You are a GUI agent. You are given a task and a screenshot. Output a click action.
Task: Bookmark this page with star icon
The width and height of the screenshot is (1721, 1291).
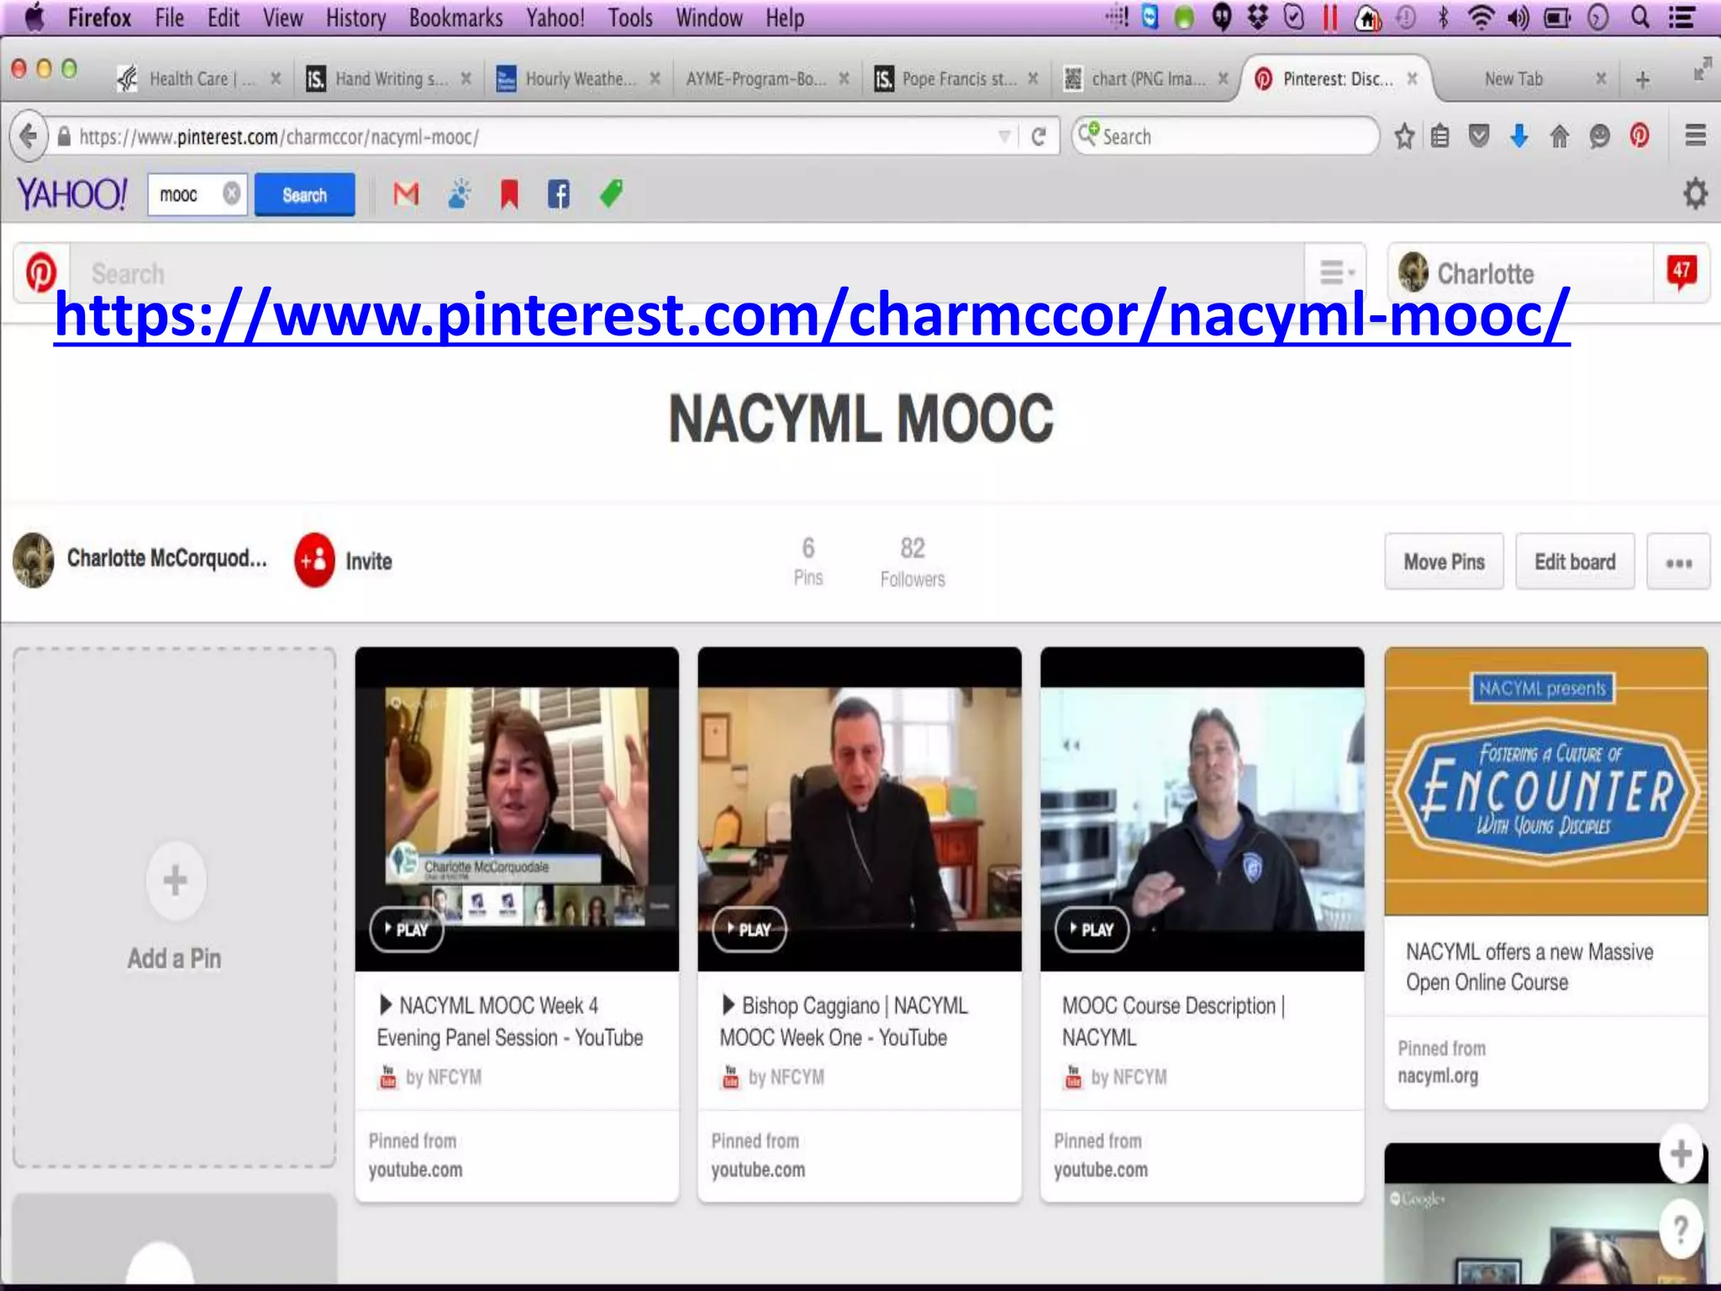coord(1404,136)
